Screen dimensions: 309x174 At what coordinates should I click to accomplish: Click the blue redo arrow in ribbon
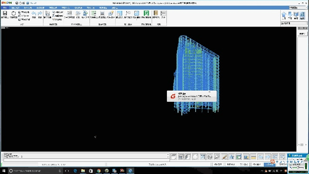(x=40, y=14)
